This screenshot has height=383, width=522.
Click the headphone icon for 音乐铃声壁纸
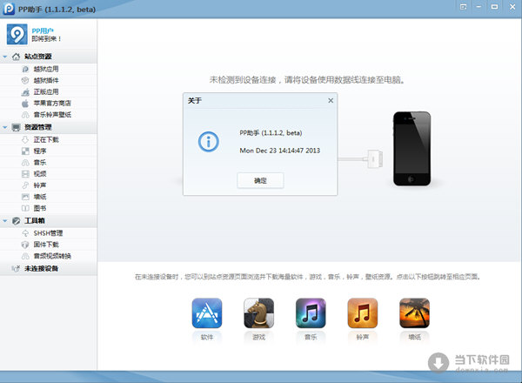pyautogui.click(x=25, y=115)
